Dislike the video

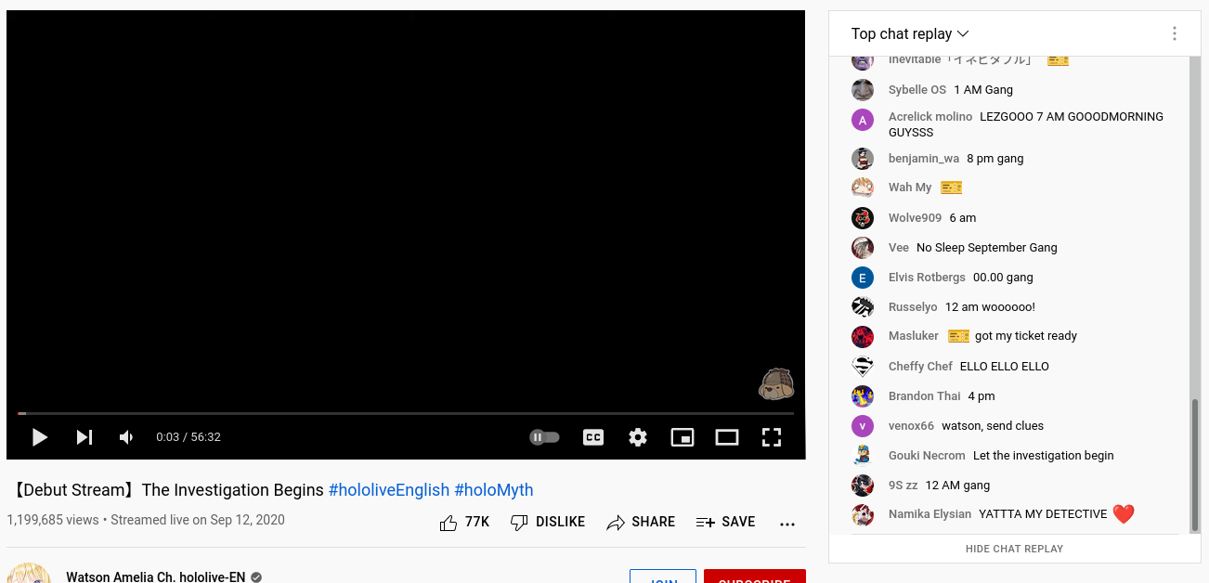click(548, 523)
